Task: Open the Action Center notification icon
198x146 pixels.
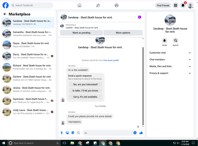Action: 193,143
